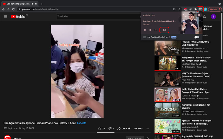The width and height of the screenshot is (223, 139).
Task: Dismiss the media control popup with X
Action: [x=199, y=15]
